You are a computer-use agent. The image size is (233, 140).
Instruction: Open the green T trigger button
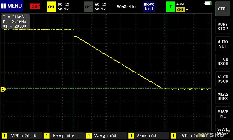tap(170, 7)
